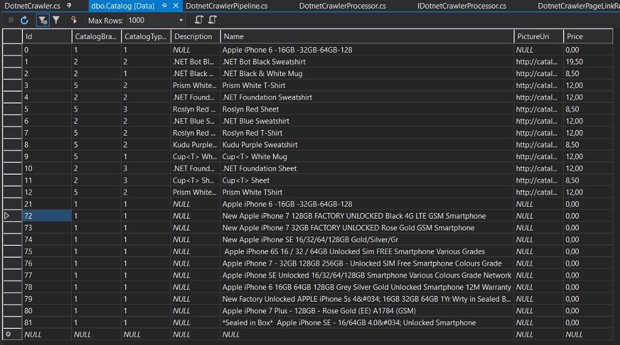
Task: Click the NULL Name cell in the new row
Action: [367, 334]
